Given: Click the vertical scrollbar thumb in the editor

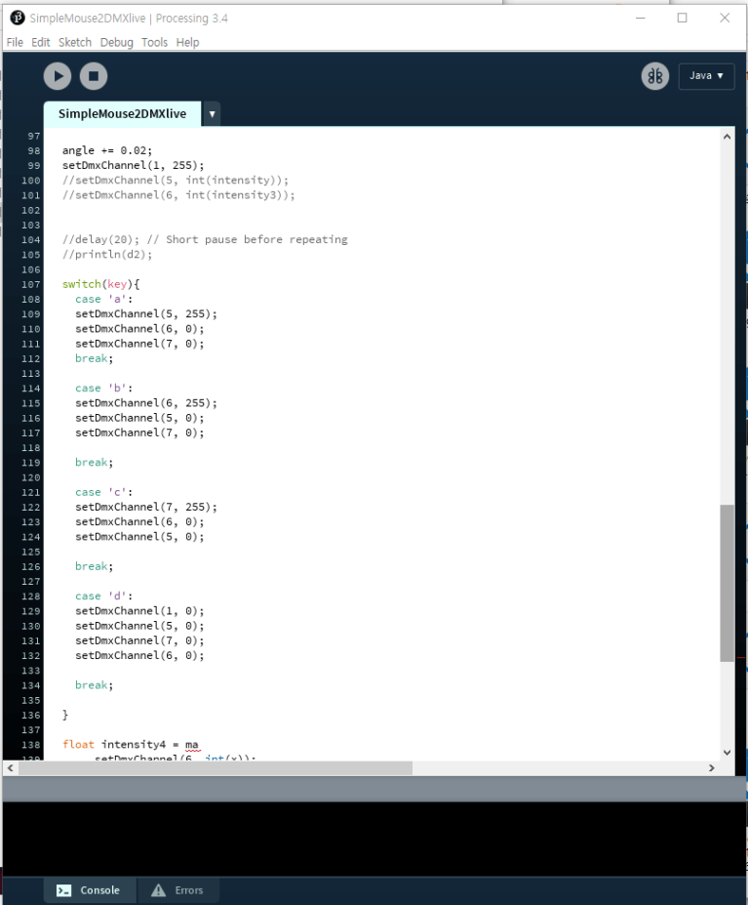Looking at the screenshot, I should pos(727,583).
